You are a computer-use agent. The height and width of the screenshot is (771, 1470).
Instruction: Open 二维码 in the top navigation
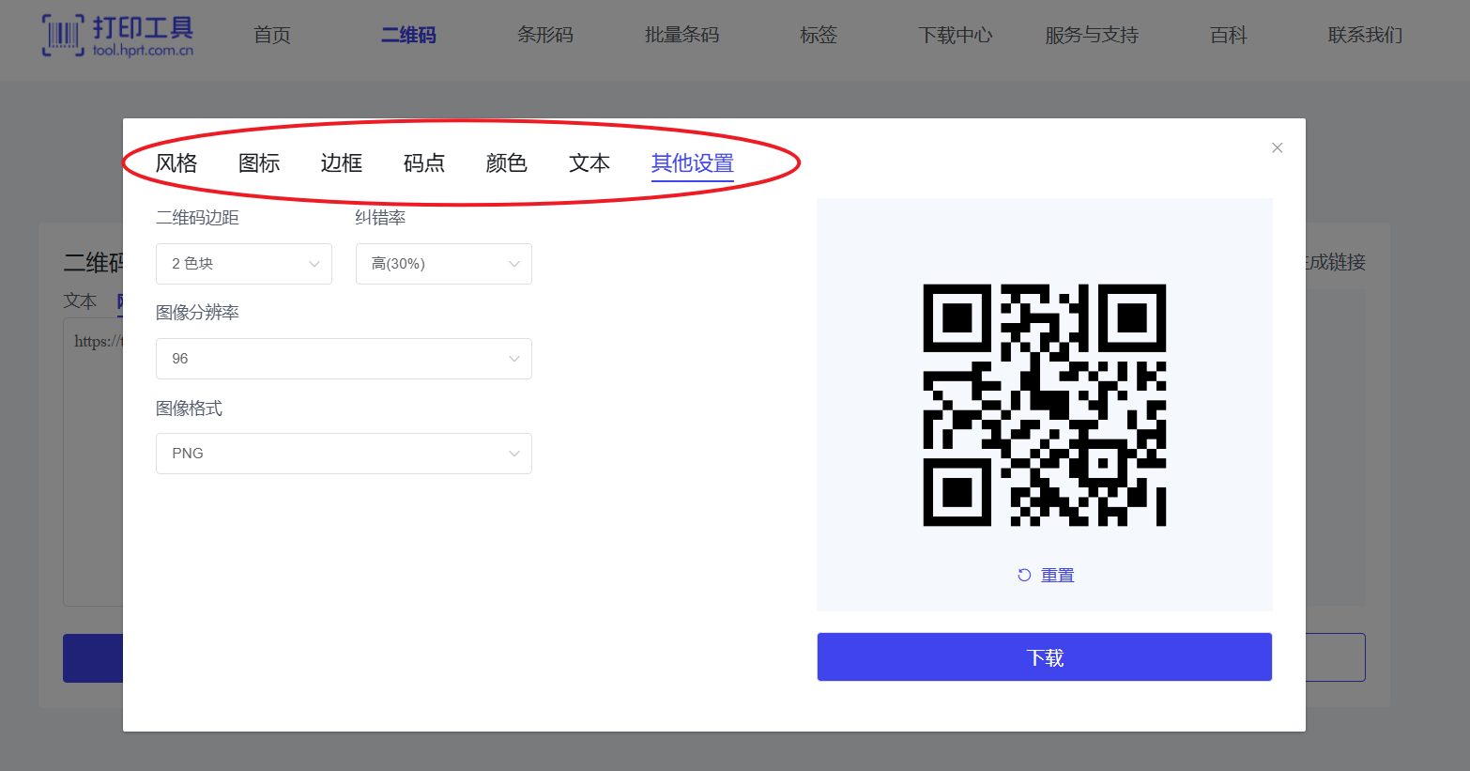[x=408, y=36]
